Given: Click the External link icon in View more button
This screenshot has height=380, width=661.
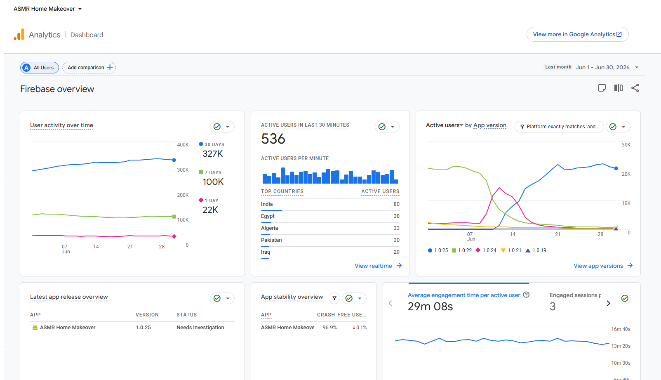Looking at the screenshot, I should 619,34.
